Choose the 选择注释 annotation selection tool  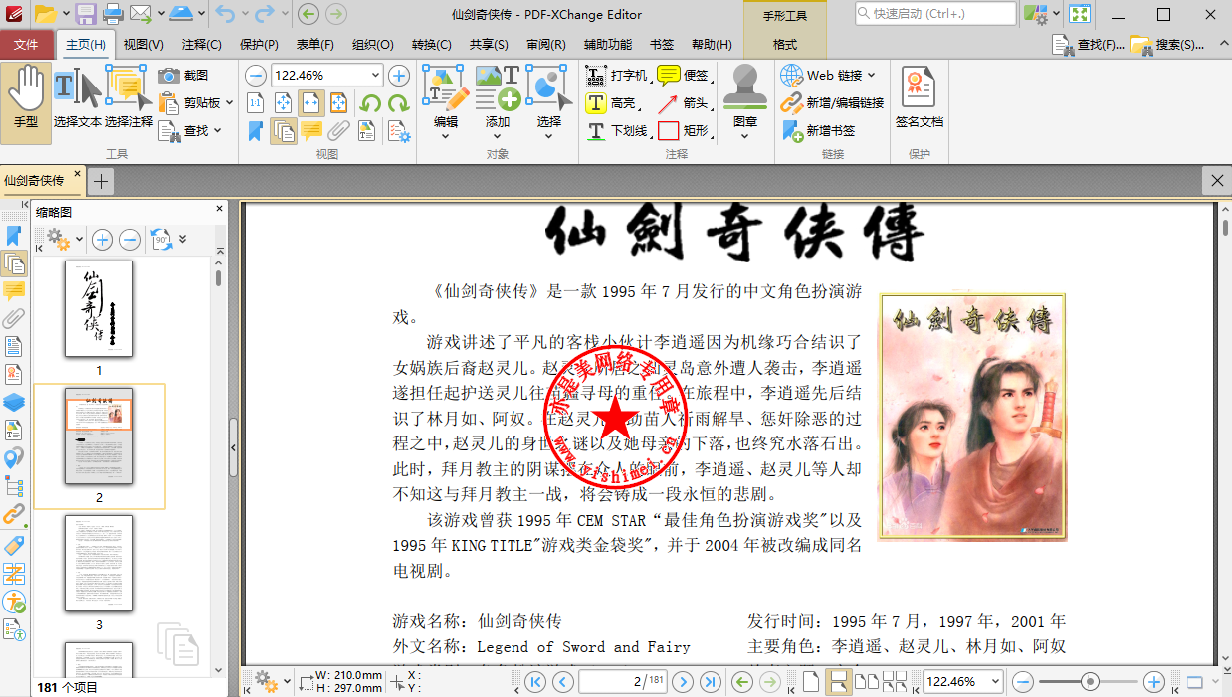(x=129, y=99)
